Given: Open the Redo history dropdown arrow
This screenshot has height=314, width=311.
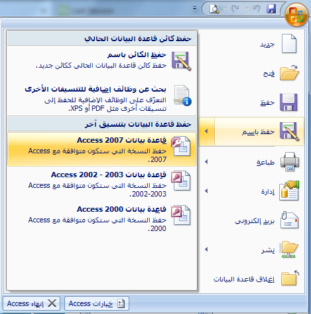Looking at the screenshot, I should click(225, 9).
